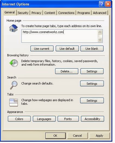Click the Browsing history clock icon
Image resolution: width=115 pixels, height=143 pixels.
pos(14,63)
